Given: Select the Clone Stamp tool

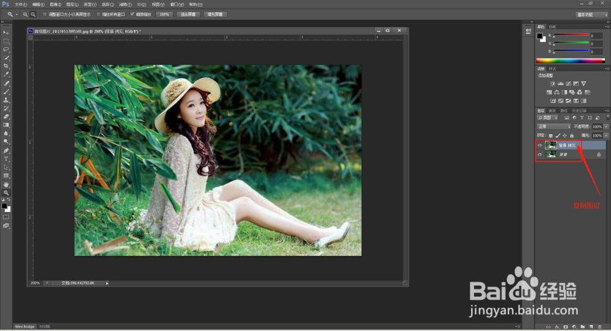Looking at the screenshot, I should [x=6, y=100].
